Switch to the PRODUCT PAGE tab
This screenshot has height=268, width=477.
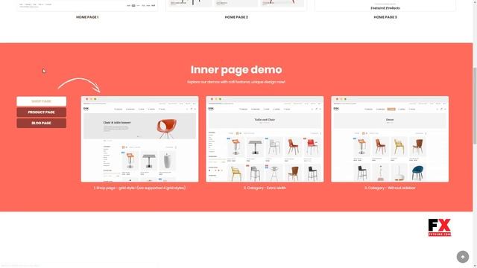[x=42, y=112]
